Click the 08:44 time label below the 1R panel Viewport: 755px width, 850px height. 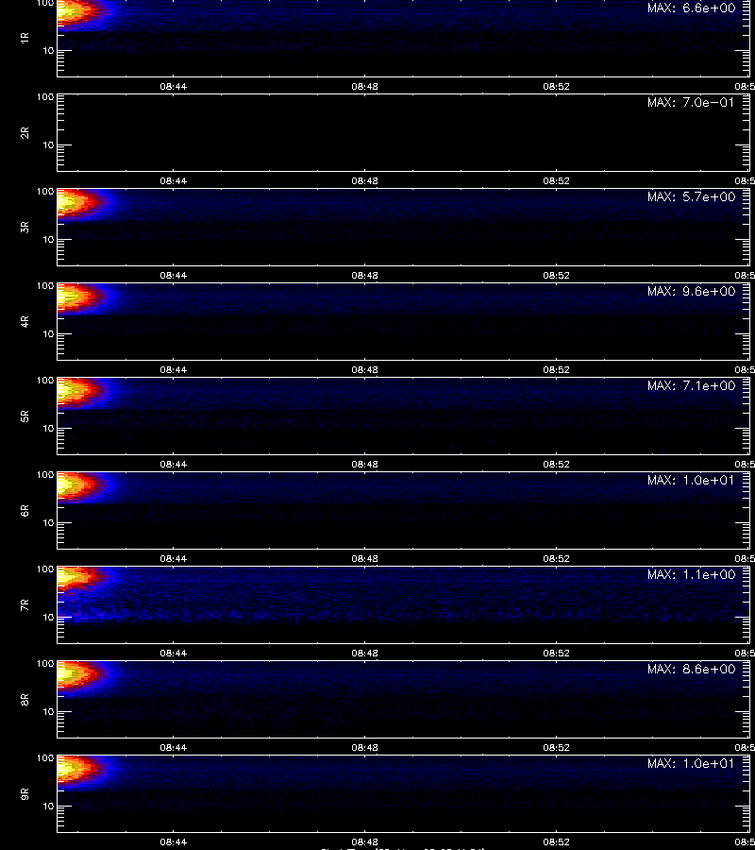click(174, 86)
